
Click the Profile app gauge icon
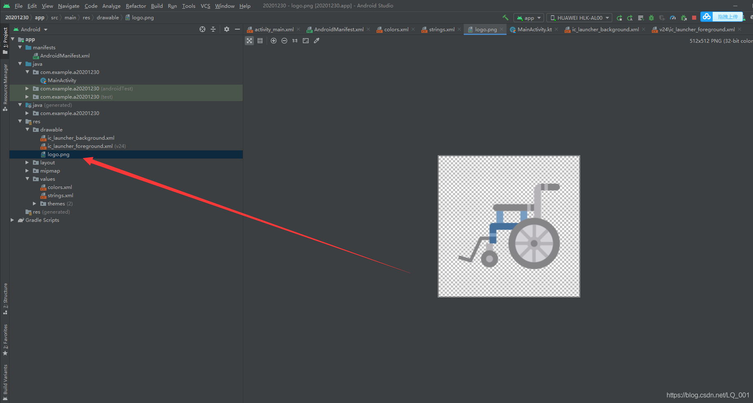pyautogui.click(x=673, y=18)
